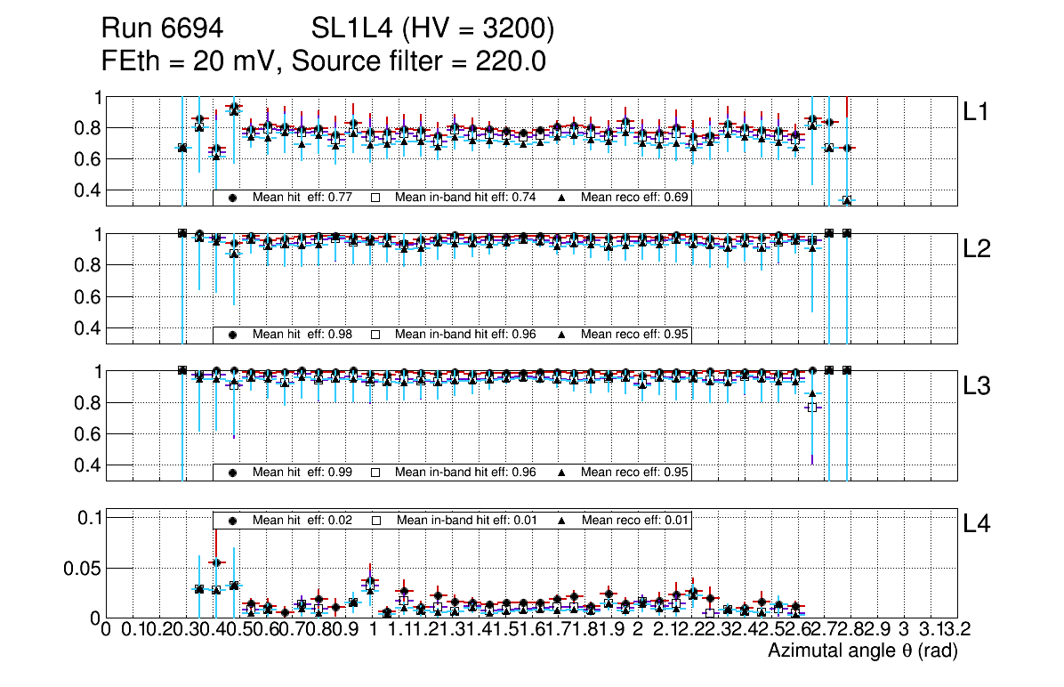The height and width of the screenshot is (687, 1064).
Task: Select the L1 panel label
Action: click(x=977, y=112)
